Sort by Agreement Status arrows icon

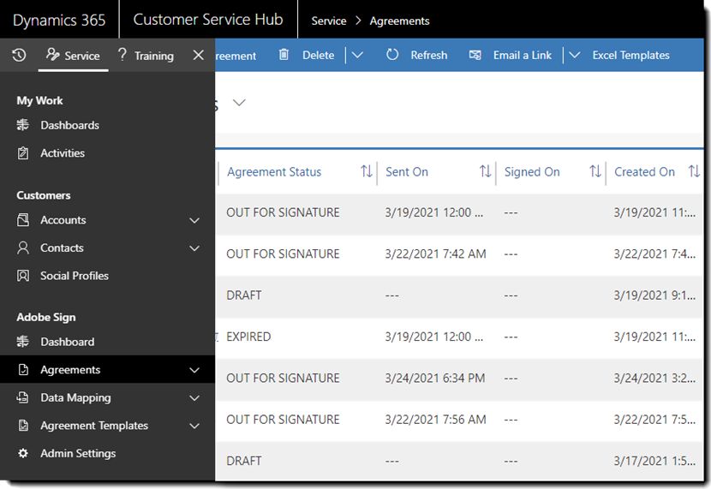click(367, 171)
